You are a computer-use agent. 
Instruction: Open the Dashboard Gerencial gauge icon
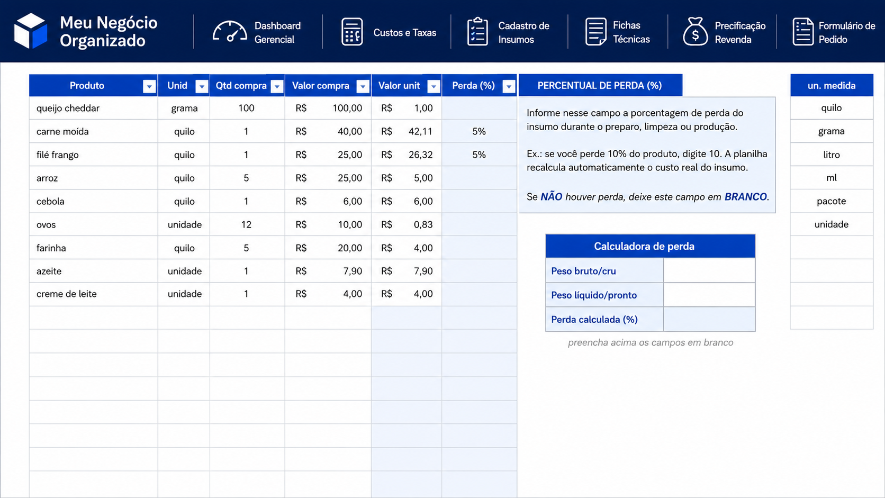(x=229, y=32)
